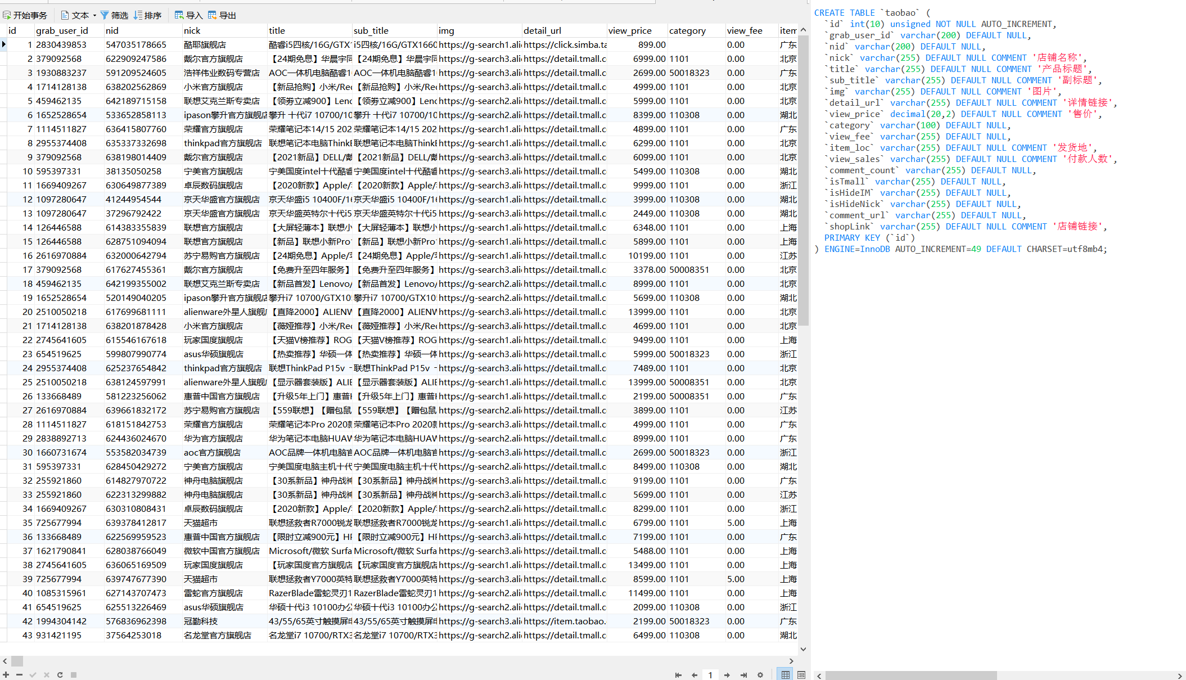This screenshot has width=1186, height=680.
Task: Select nick cell 天猫超市 in row 35
Action: coord(224,523)
